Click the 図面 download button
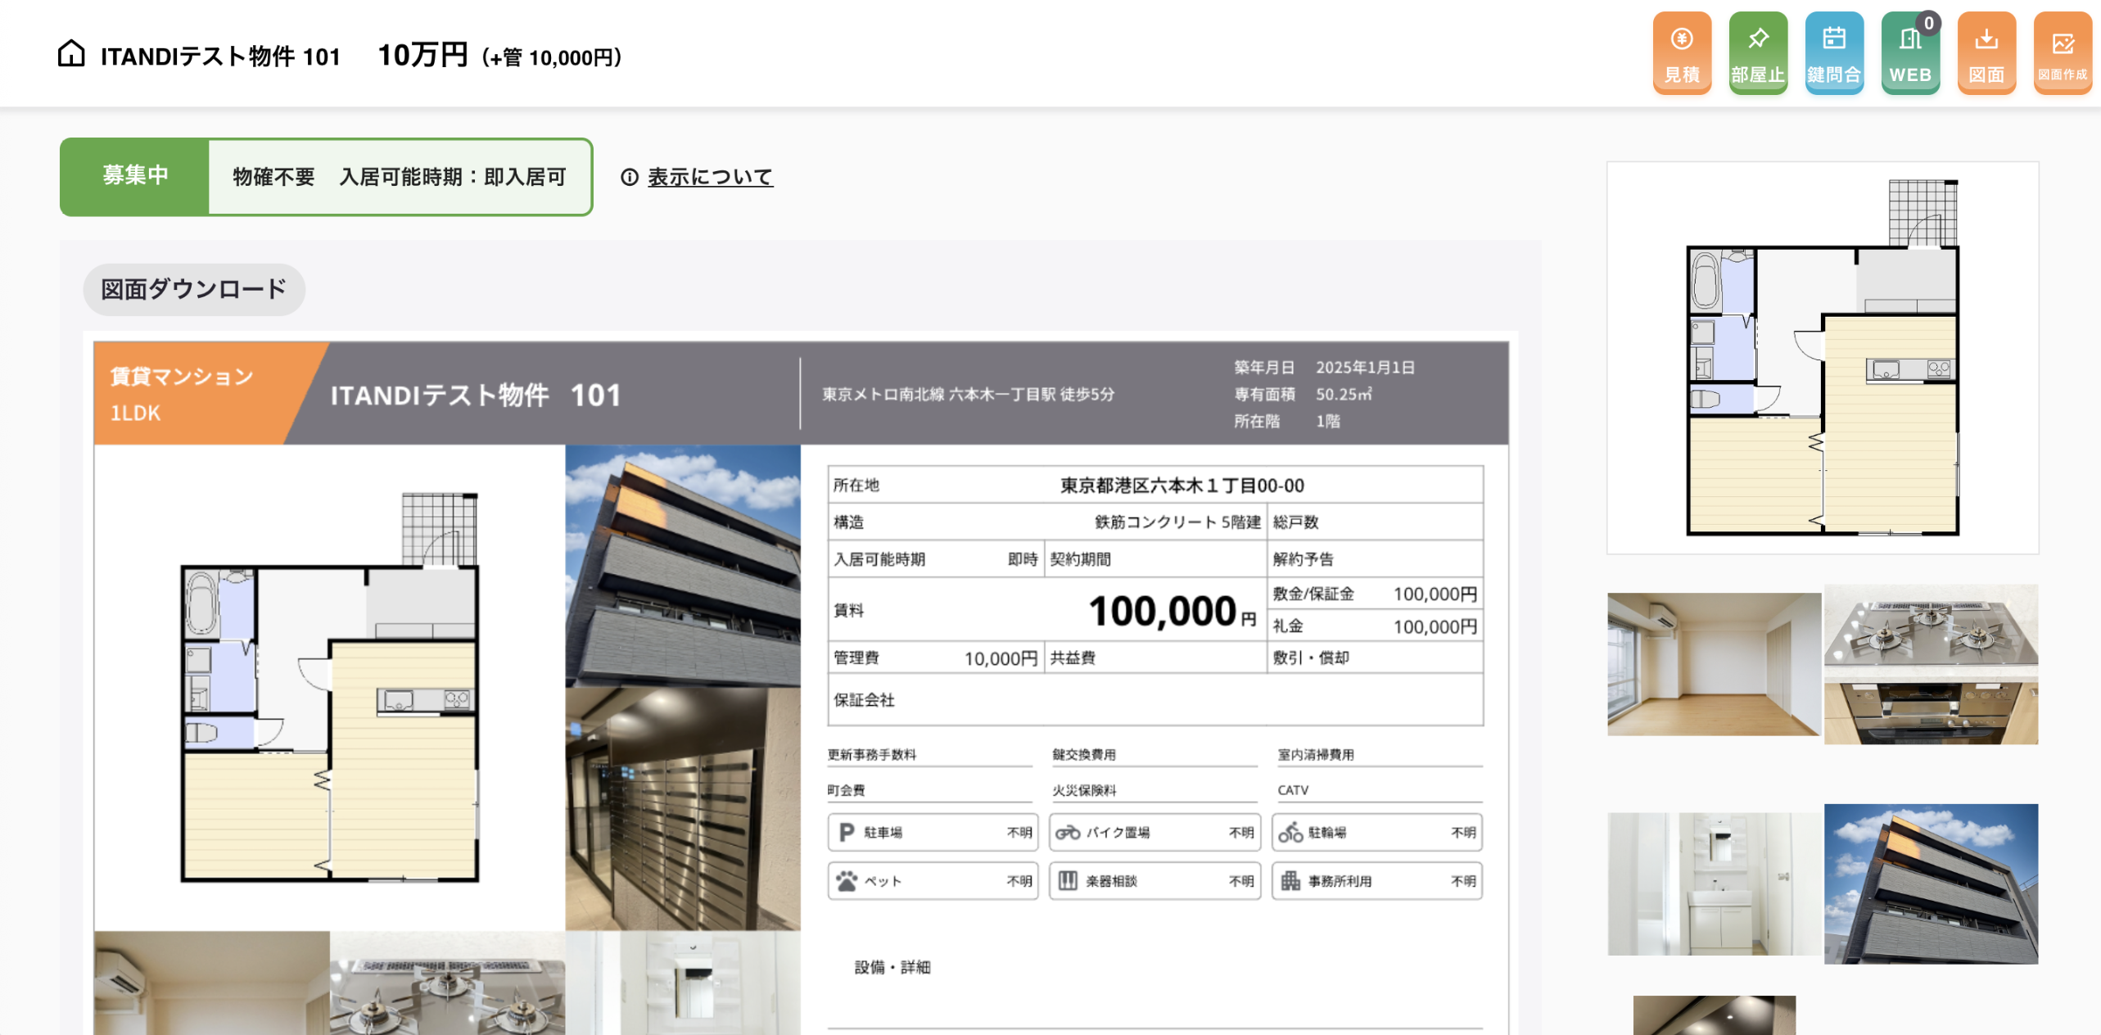This screenshot has height=1035, width=2101. click(1986, 53)
